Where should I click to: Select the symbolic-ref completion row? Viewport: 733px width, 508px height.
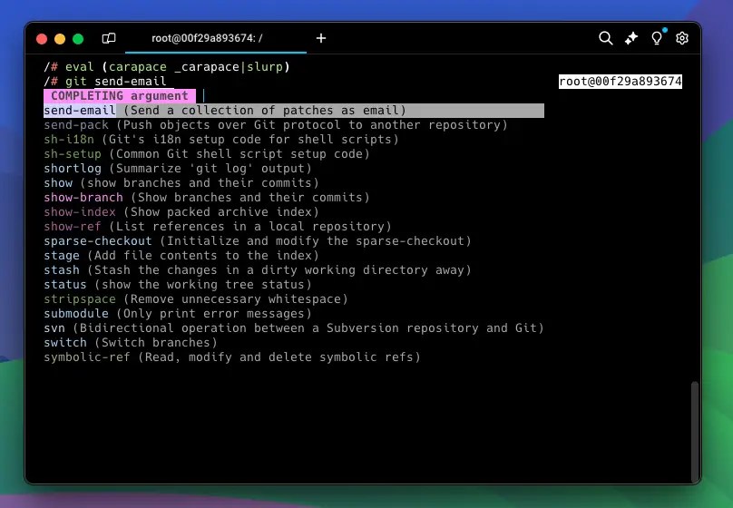232,357
